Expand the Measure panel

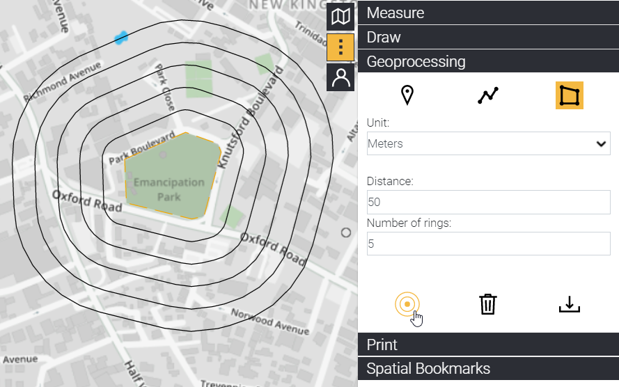(x=488, y=13)
